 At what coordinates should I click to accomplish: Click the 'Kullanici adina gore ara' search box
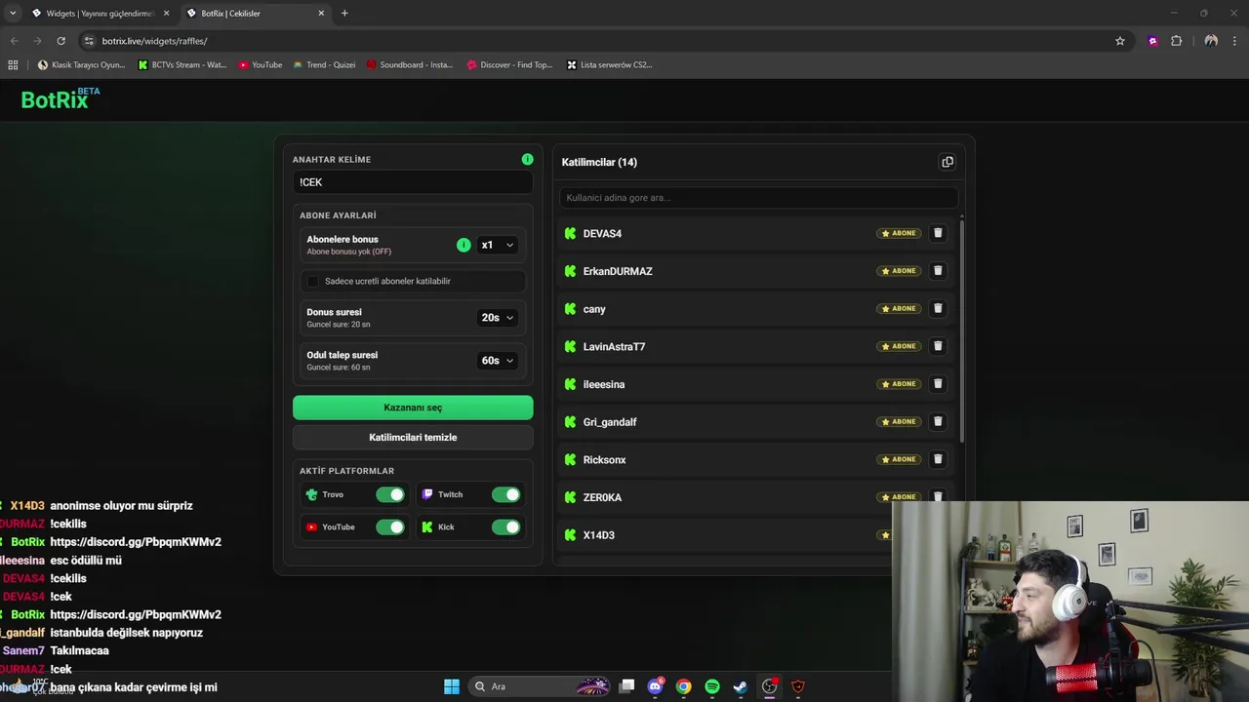[x=758, y=198]
